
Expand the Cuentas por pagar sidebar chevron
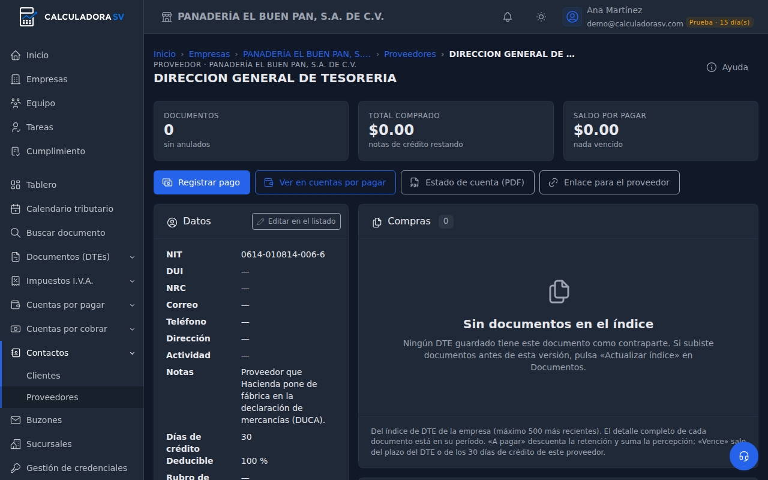click(x=132, y=305)
